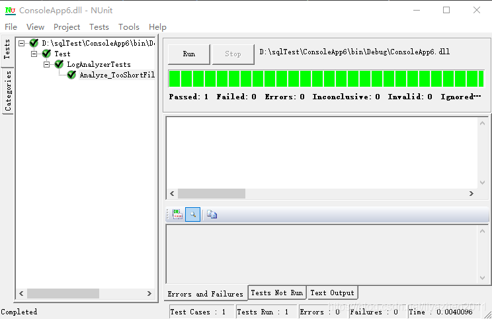Image resolution: width=492 pixels, height=319 pixels.
Task: Click the 'Tests Run : 1' status panel
Action: [x=266, y=312]
